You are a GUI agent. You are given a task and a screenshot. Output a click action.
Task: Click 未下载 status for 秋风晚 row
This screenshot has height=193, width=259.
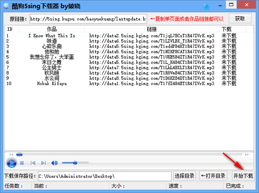click(x=229, y=73)
